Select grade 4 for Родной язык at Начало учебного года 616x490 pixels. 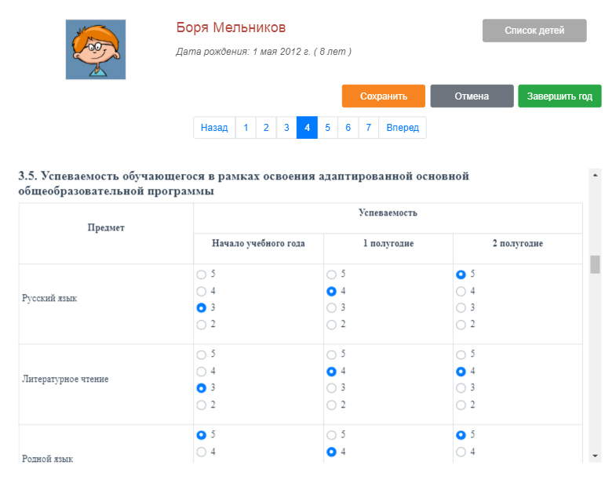[x=202, y=452]
